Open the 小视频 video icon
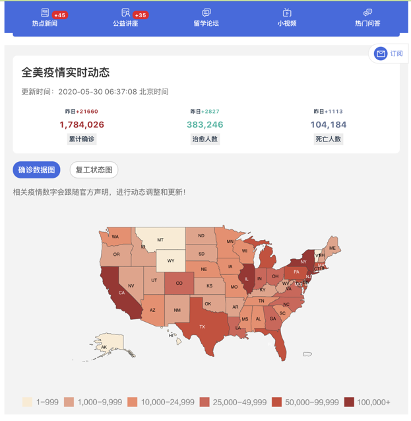This screenshot has height=421, width=411. tap(287, 13)
